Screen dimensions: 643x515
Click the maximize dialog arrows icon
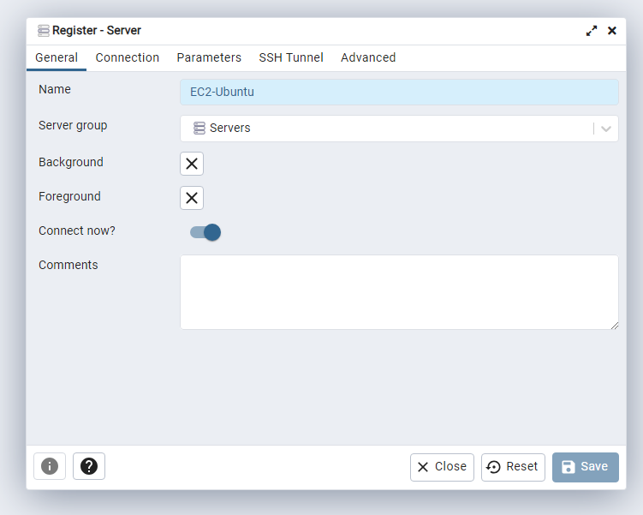coord(592,31)
